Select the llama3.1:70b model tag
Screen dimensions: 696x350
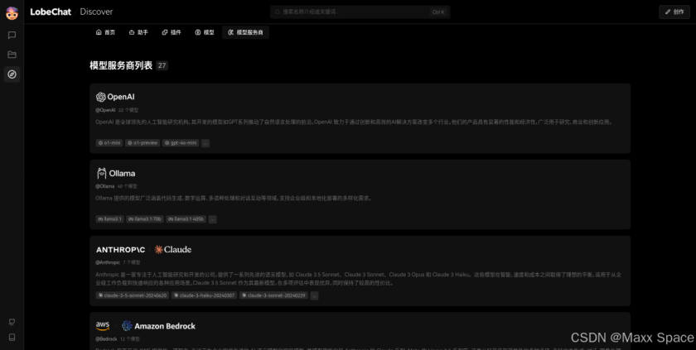pyautogui.click(x=145, y=219)
